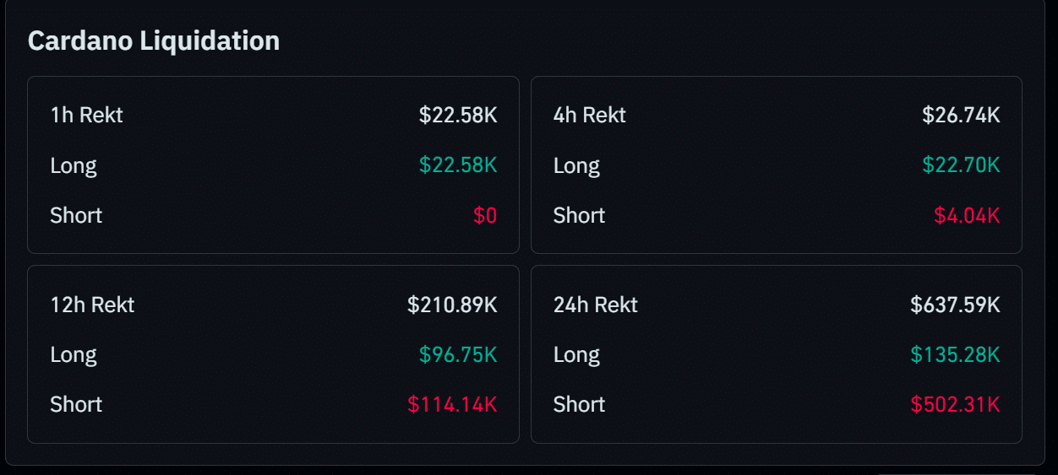Click the 4h long value $22.70K
The image size is (1058, 475).
click(x=961, y=165)
